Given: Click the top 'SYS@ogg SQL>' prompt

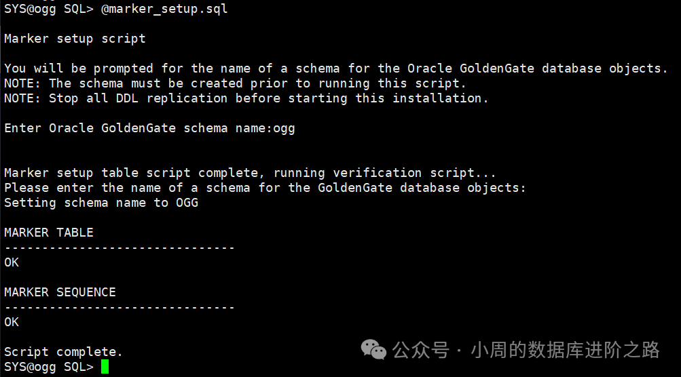Looking at the screenshot, I should click(49, 9).
